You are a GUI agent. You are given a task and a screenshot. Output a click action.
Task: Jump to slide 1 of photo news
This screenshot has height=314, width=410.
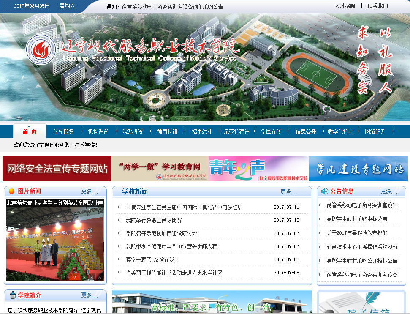click(65, 277)
